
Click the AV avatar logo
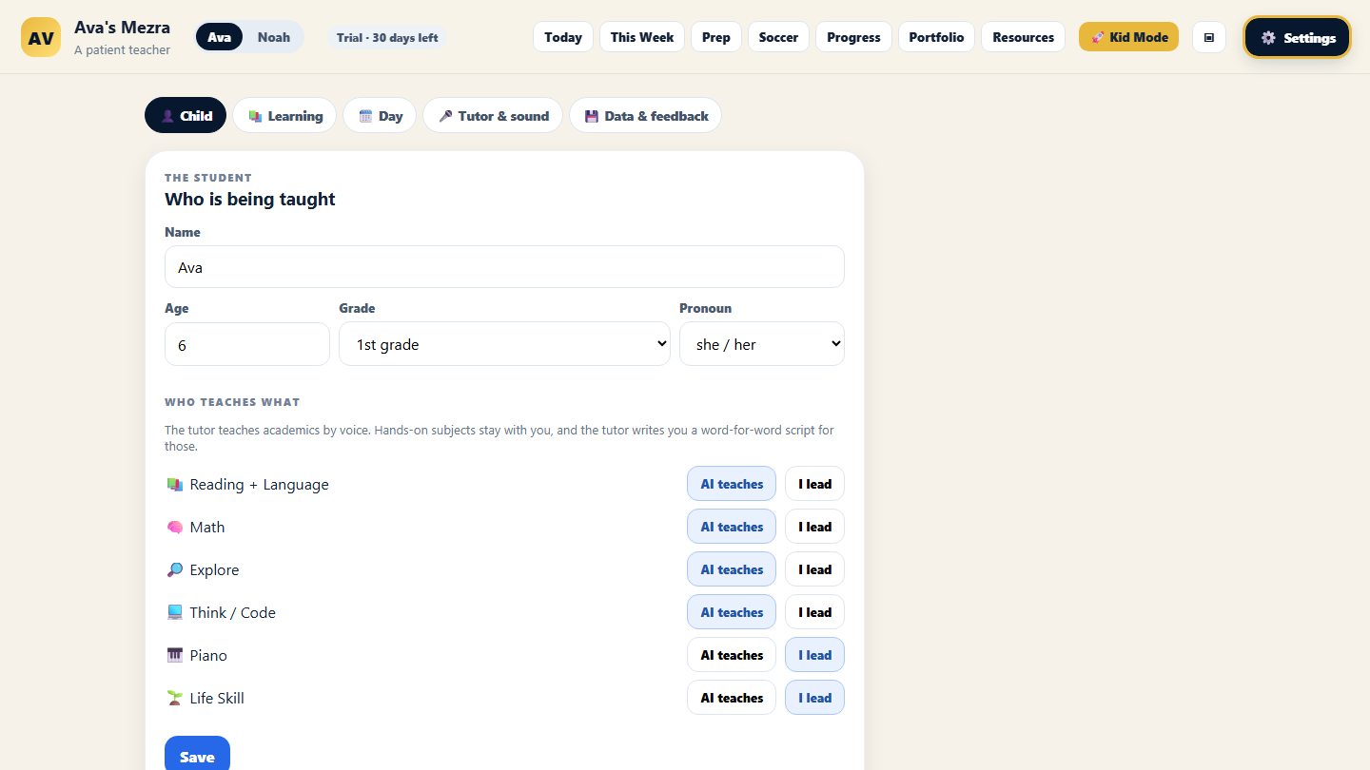tap(41, 37)
